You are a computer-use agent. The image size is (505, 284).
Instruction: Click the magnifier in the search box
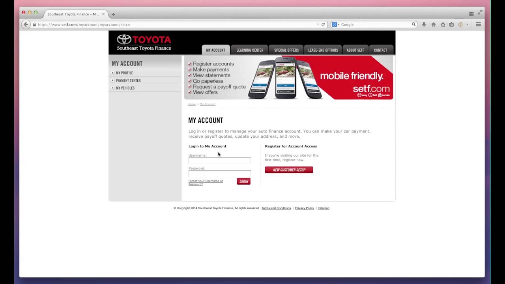click(x=413, y=24)
